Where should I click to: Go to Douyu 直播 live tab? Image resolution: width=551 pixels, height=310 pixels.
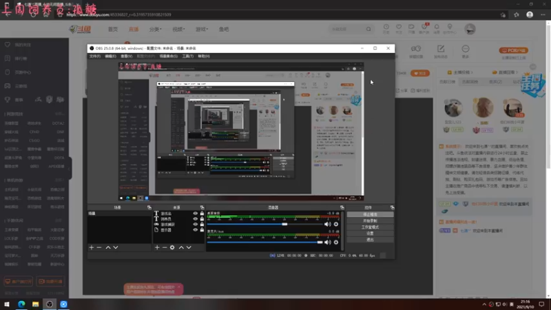(x=134, y=29)
